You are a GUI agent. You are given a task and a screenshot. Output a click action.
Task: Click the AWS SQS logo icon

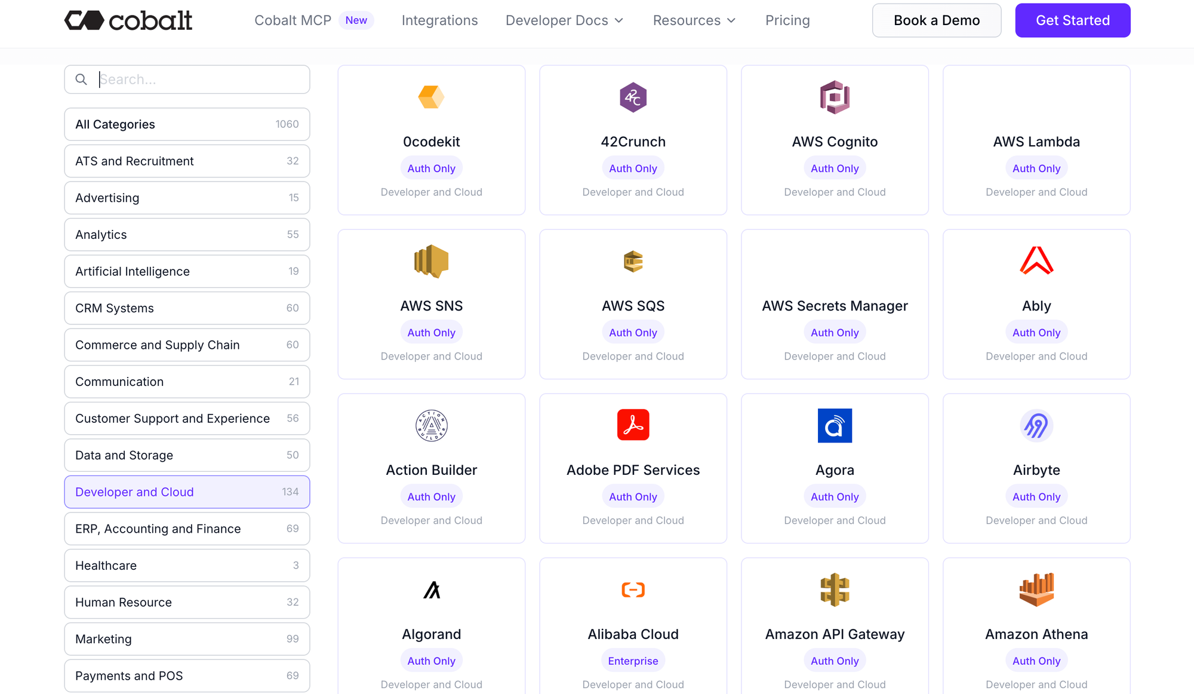pos(633,262)
